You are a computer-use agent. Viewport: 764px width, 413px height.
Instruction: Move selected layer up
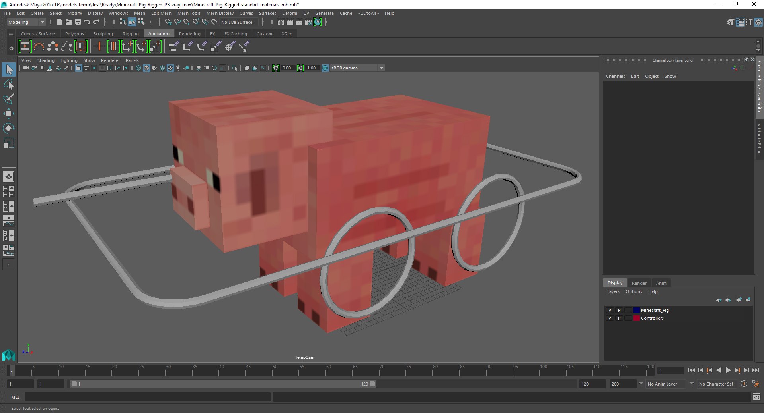point(719,300)
